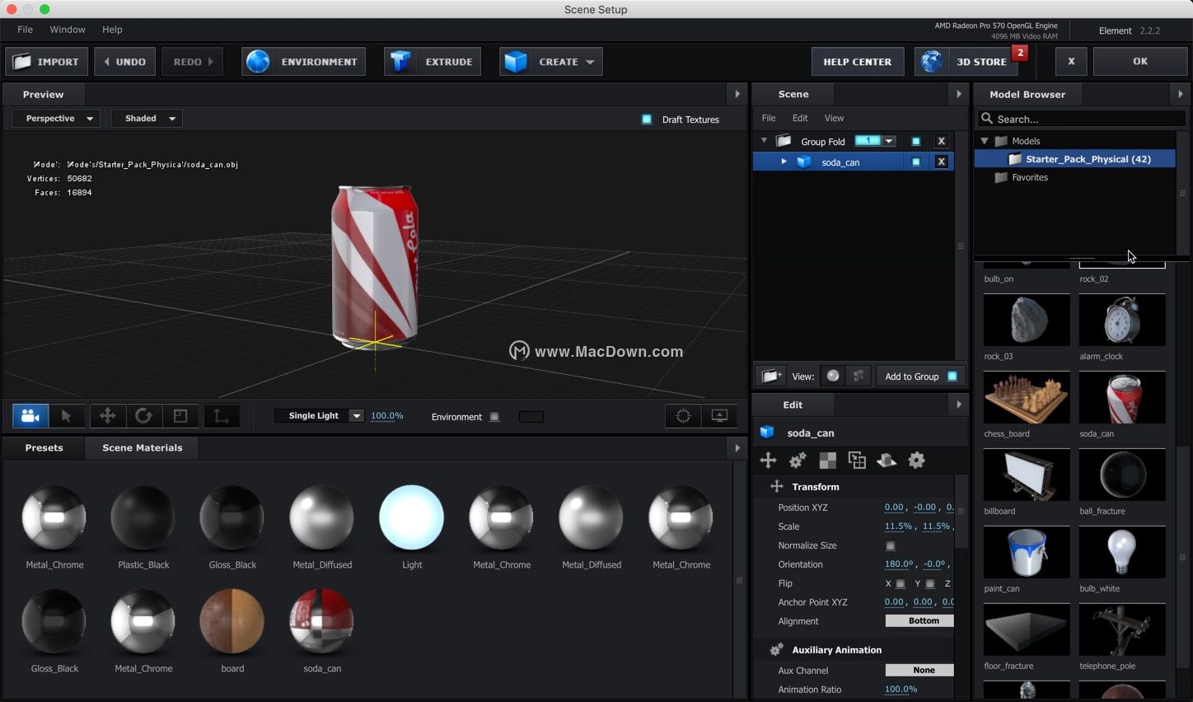Enable the Flip Y checkbox

pos(930,583)
